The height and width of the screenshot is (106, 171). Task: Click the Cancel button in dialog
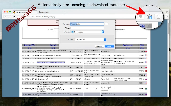point(99,46)
